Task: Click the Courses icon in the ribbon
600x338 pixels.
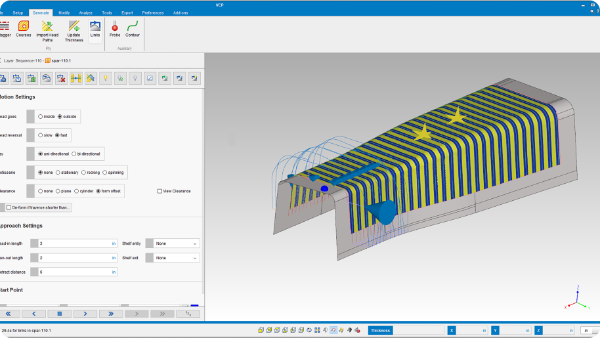Action: coord(24,29)
